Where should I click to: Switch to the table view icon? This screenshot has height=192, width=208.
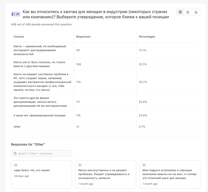[180, 12]
